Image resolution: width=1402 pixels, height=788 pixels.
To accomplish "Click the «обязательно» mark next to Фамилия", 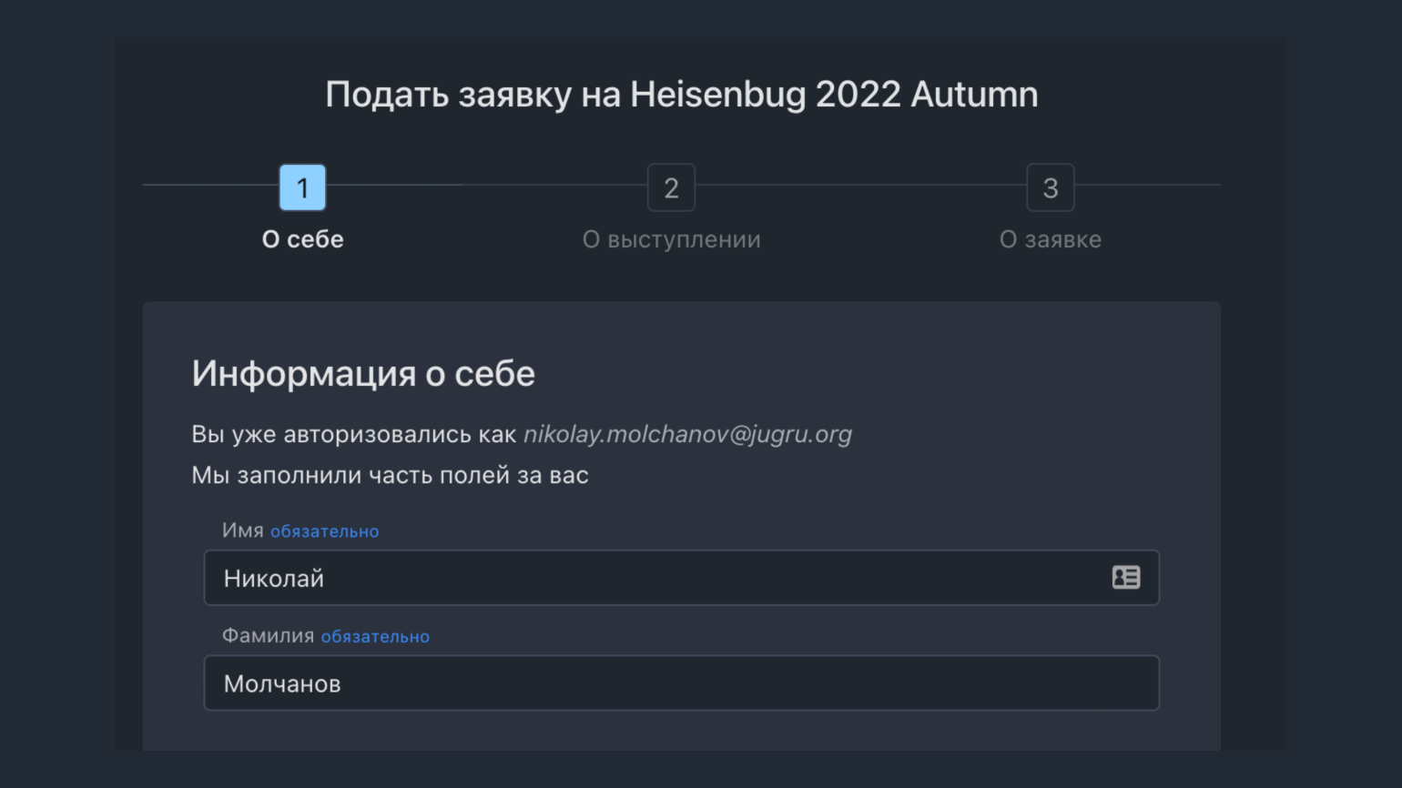I will 375,637.
